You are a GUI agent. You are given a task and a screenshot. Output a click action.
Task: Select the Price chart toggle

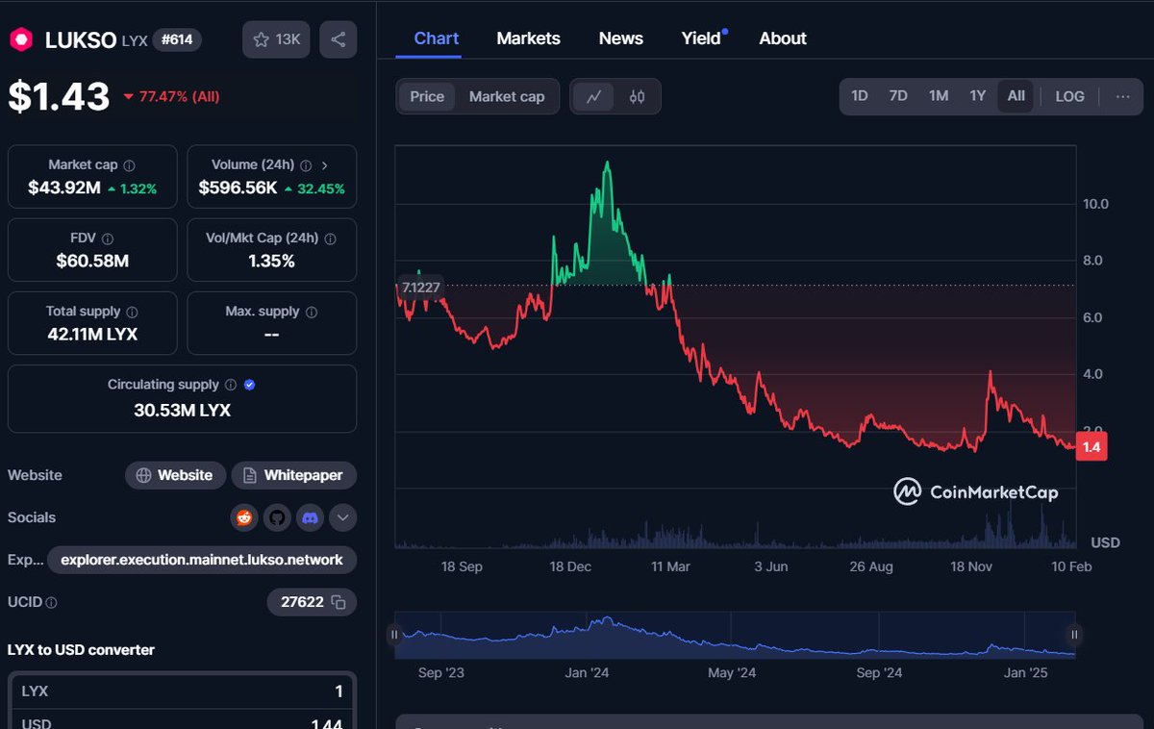[x=427, y=96]
